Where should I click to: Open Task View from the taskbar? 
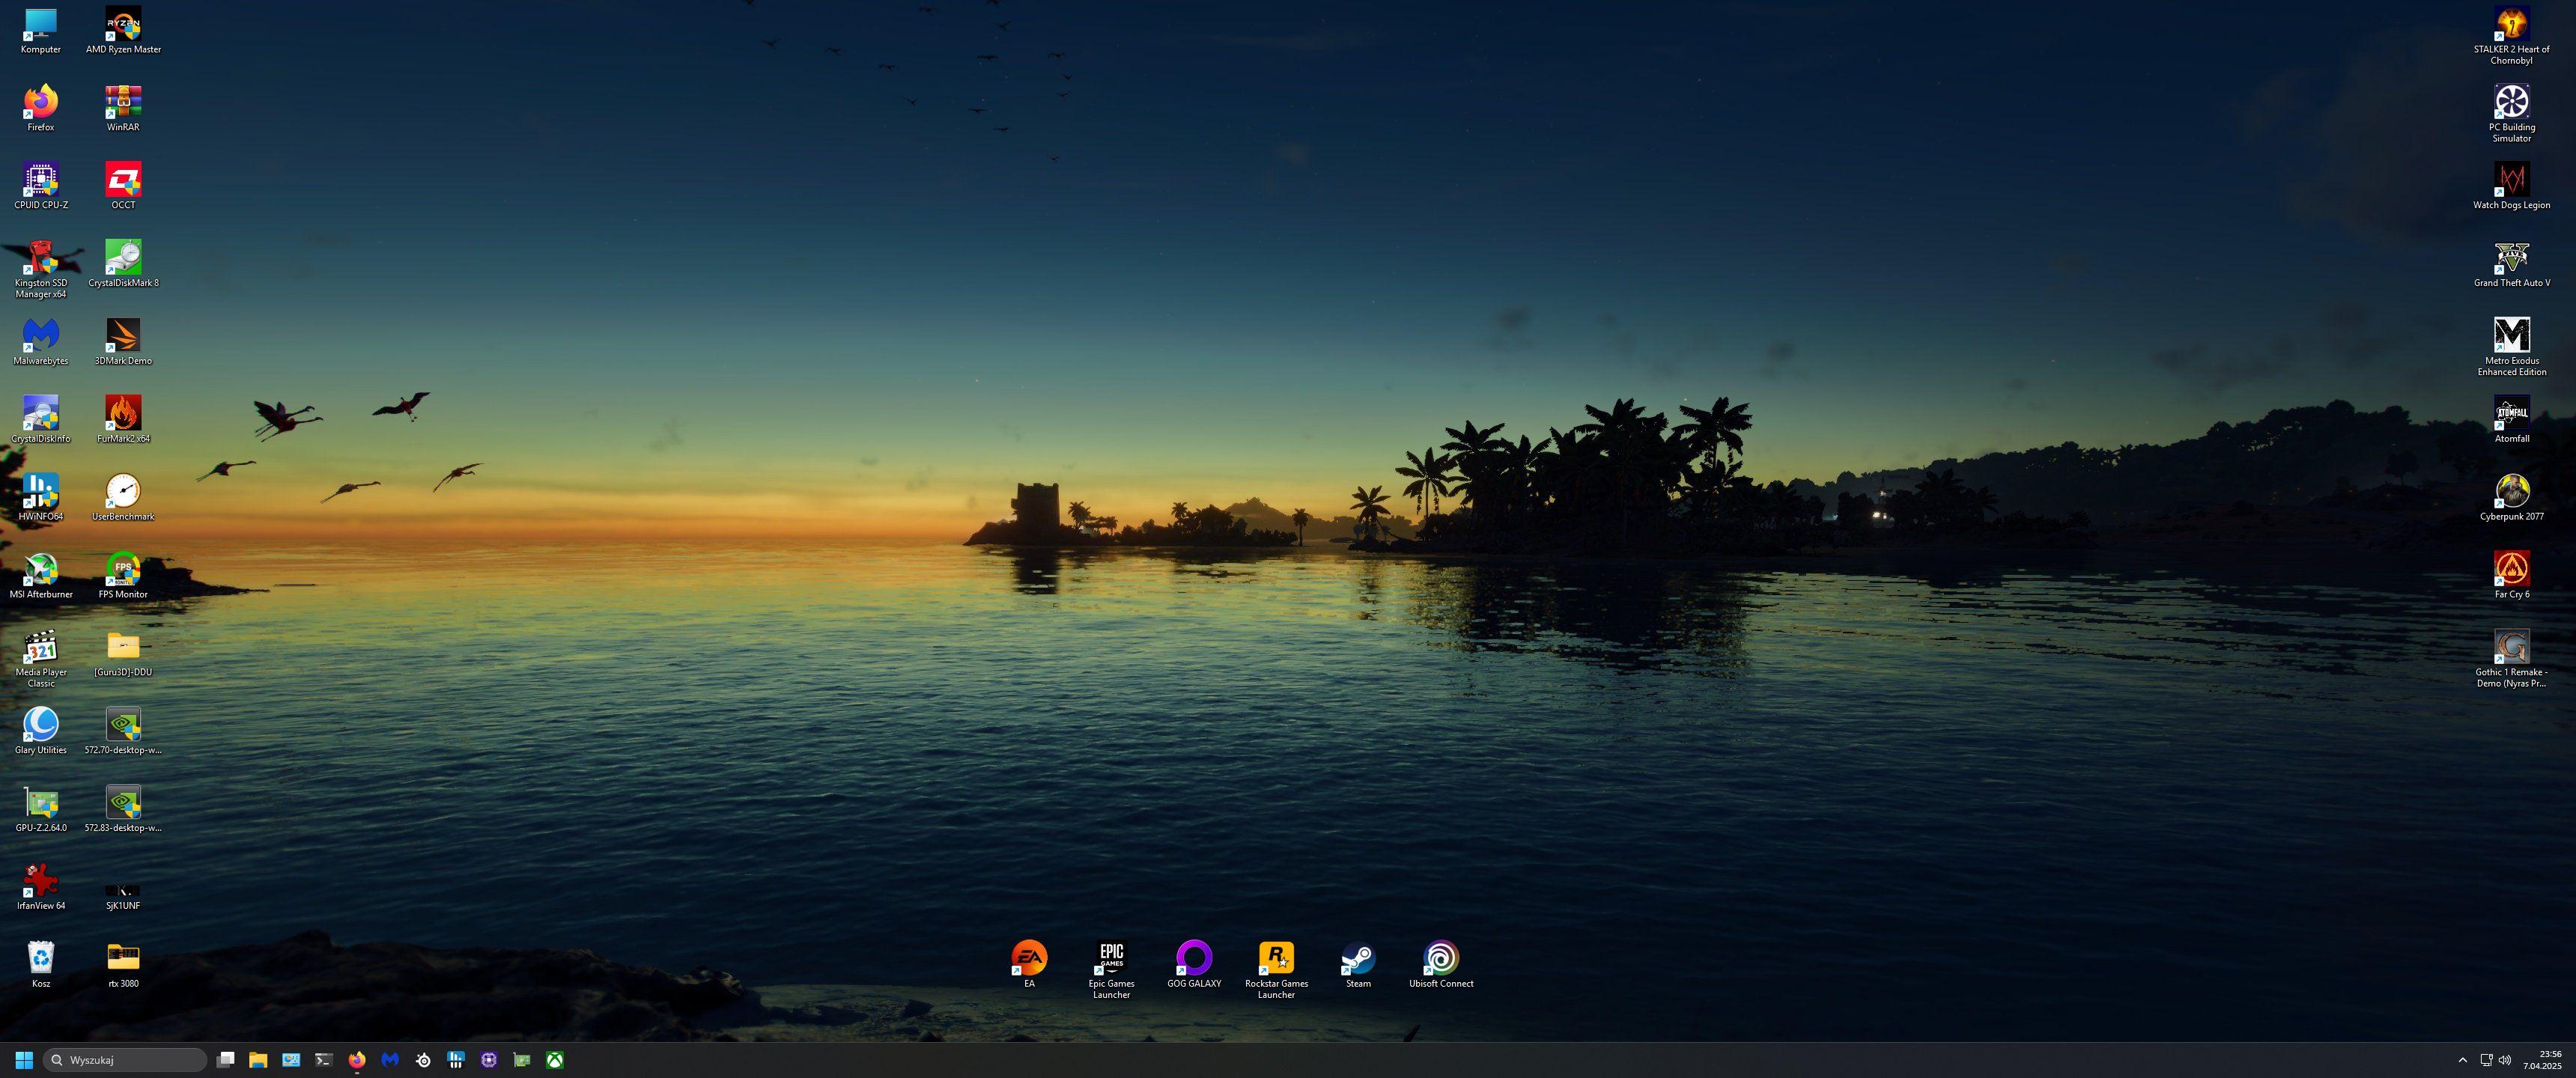[x=226, y=1060]
